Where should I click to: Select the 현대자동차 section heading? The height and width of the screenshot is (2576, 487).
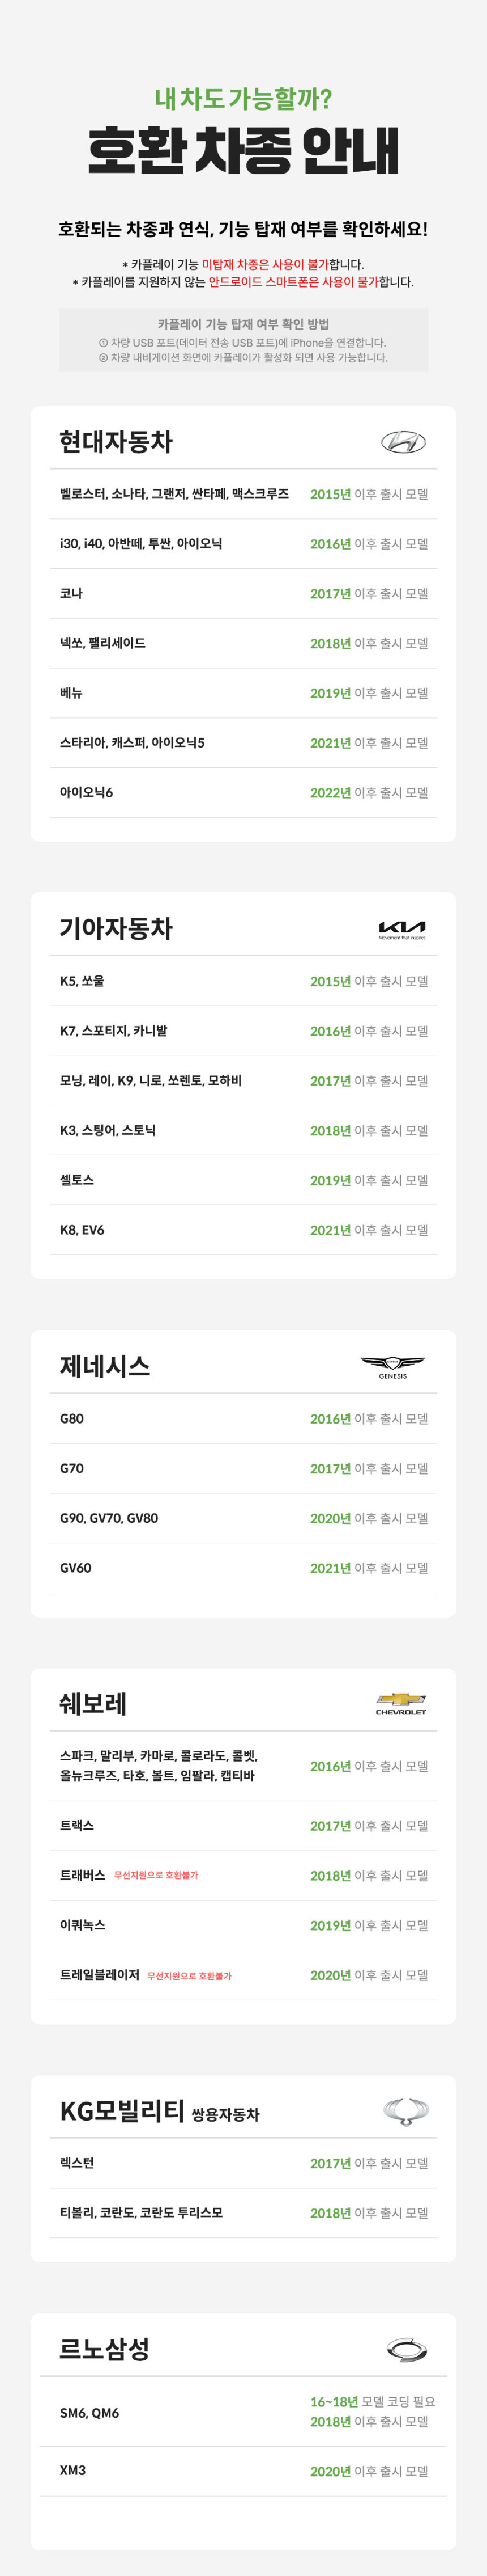pos(116,442)
